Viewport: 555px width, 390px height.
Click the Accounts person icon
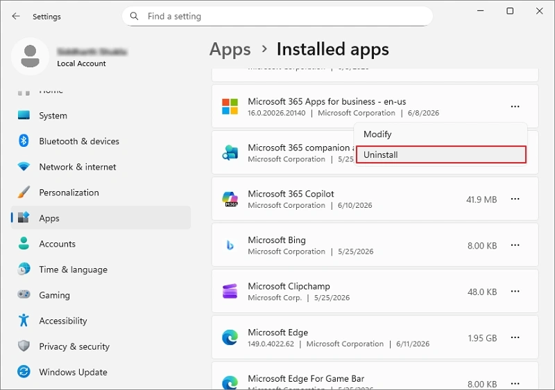pos(24,243)
